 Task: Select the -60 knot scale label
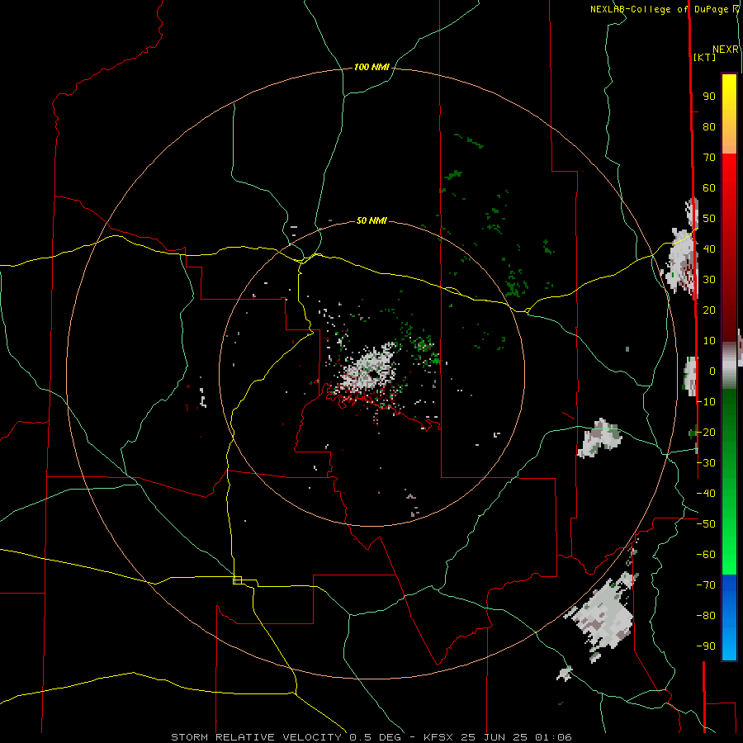[x=706, y=555]
